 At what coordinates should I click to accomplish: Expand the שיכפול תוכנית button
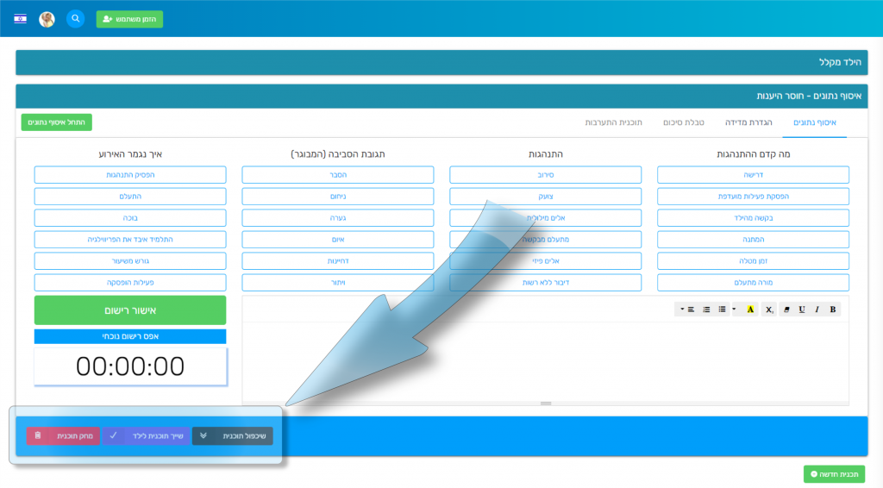232,436
